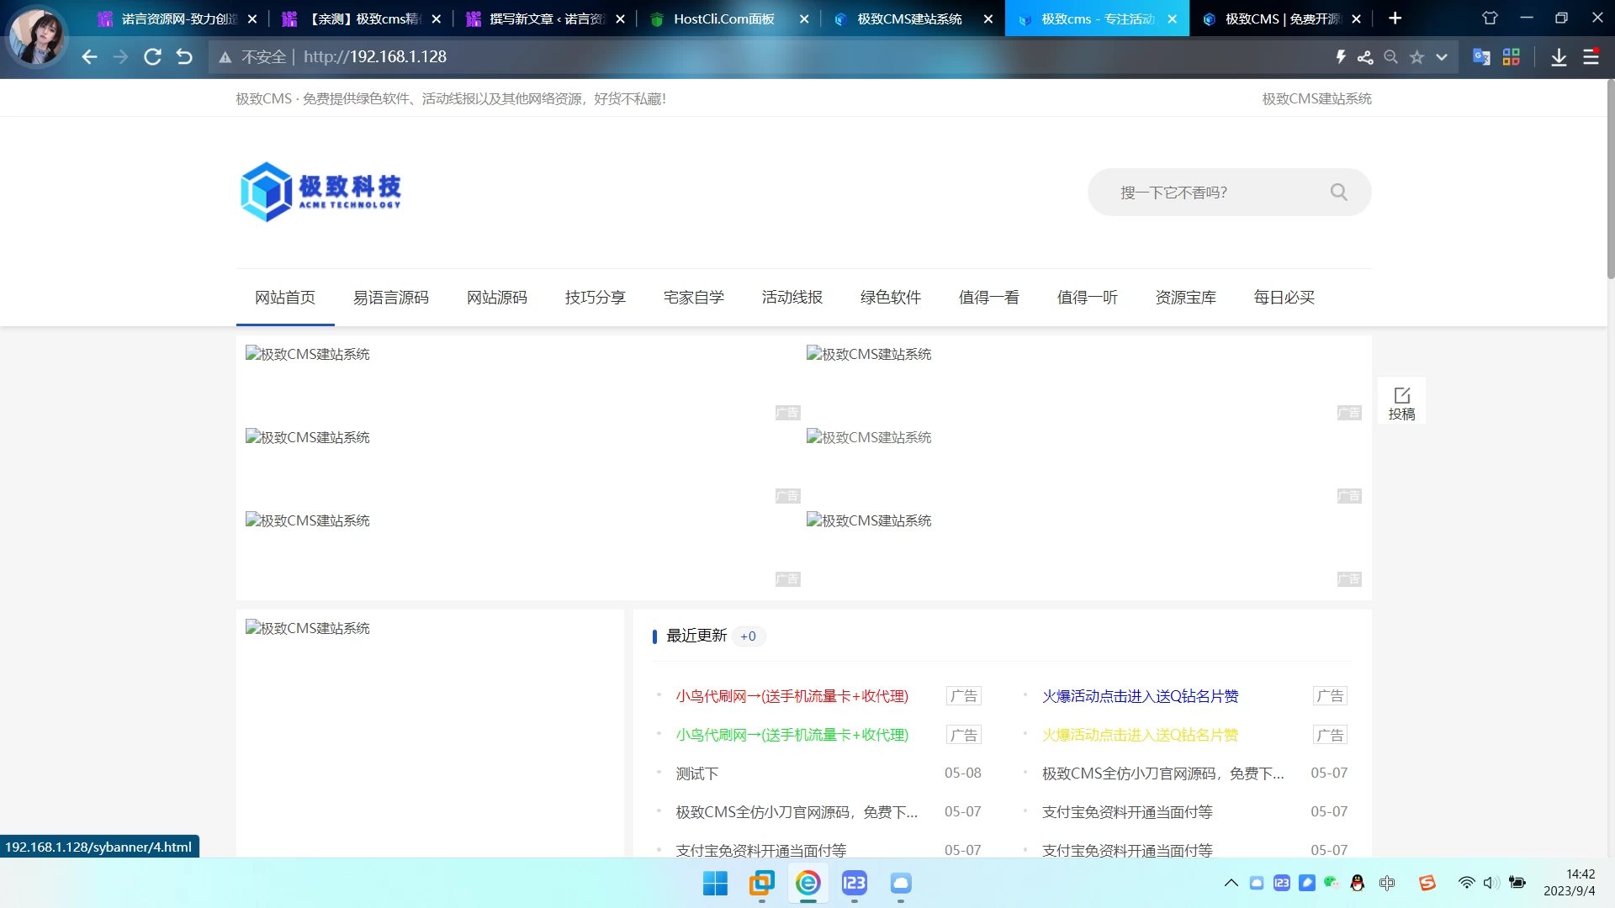
Task: Open the translate extension icon
Action: pos(1481,56)
